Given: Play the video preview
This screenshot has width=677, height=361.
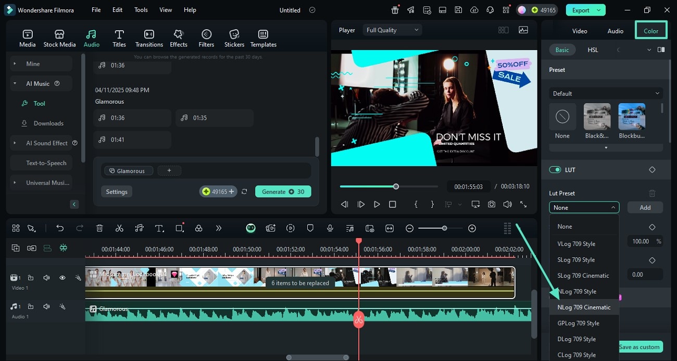Looking at the screenshot, I should (x=377, y=205).
